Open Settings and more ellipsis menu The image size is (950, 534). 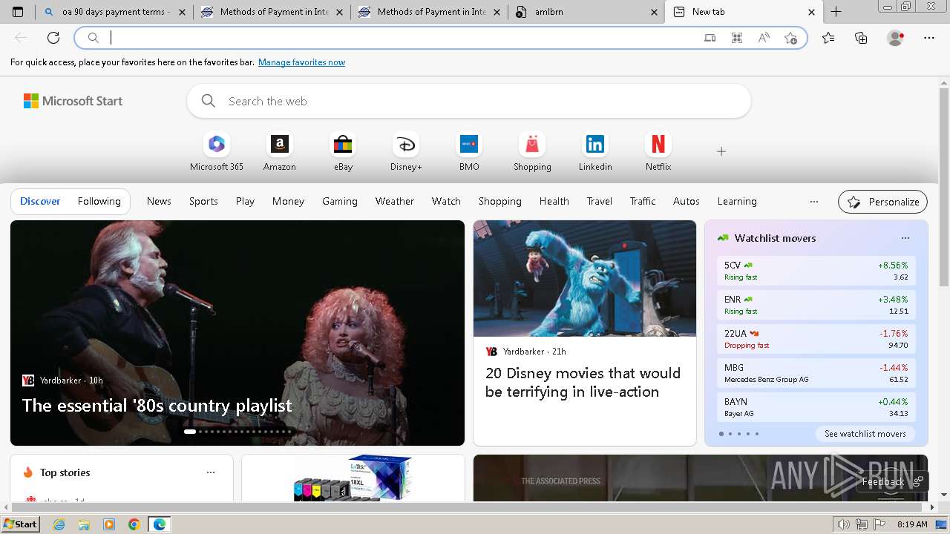click(929, 38)
